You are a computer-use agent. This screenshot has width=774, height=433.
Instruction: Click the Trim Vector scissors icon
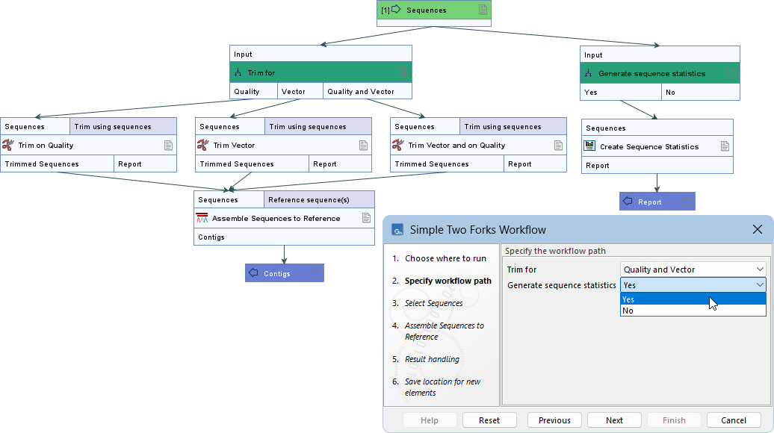pyautogui.click(x=203, y=146)
